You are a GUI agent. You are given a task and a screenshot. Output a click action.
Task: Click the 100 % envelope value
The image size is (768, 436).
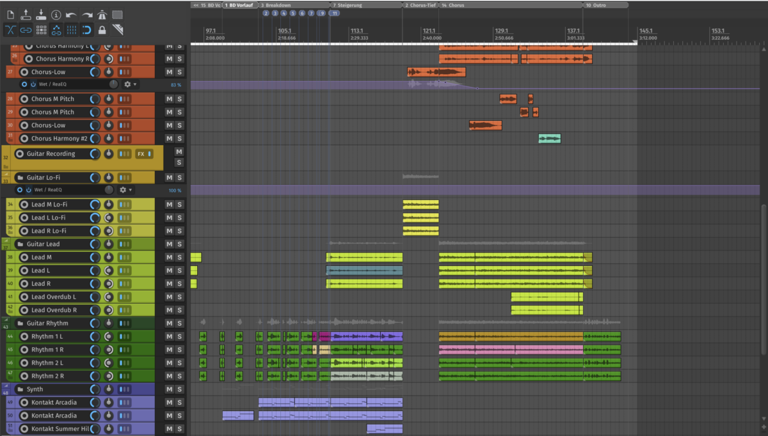coord(175,191)
